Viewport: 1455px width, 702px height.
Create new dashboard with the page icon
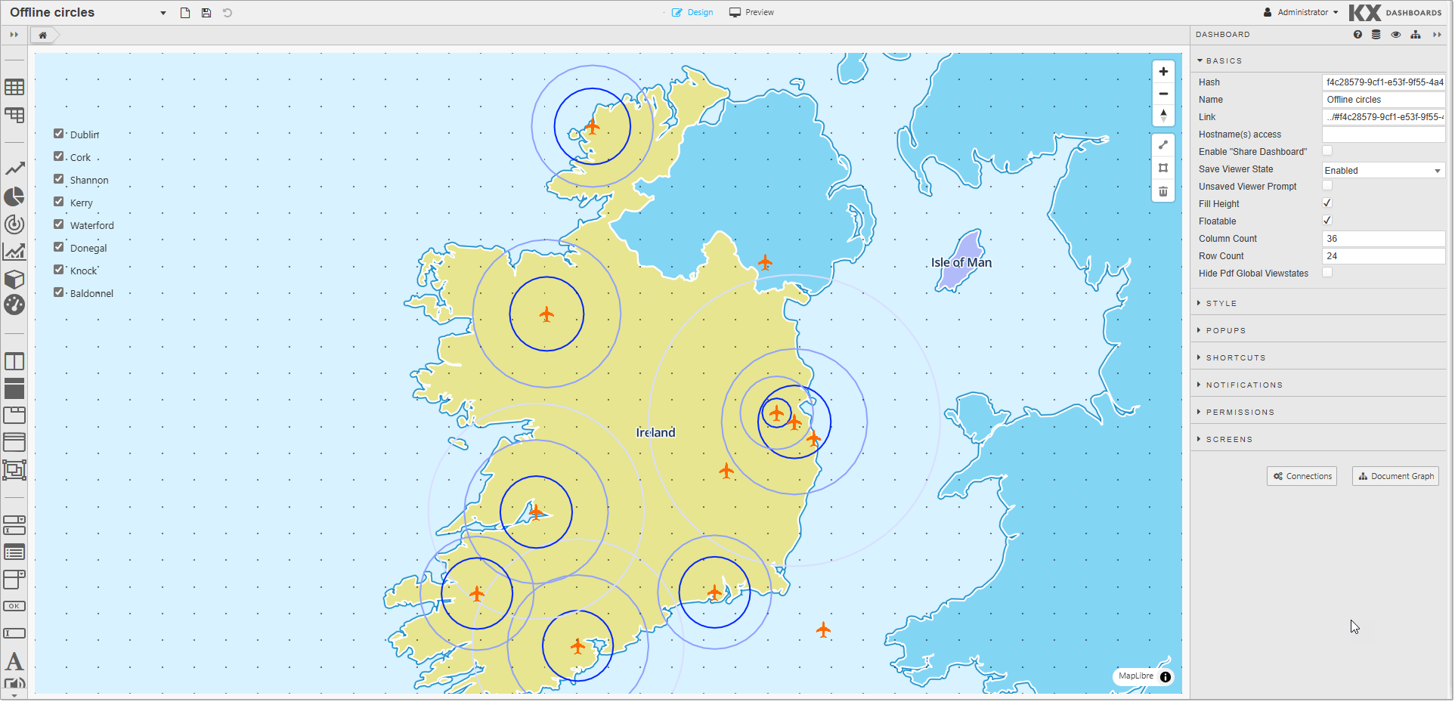click(x=185, y=13)
